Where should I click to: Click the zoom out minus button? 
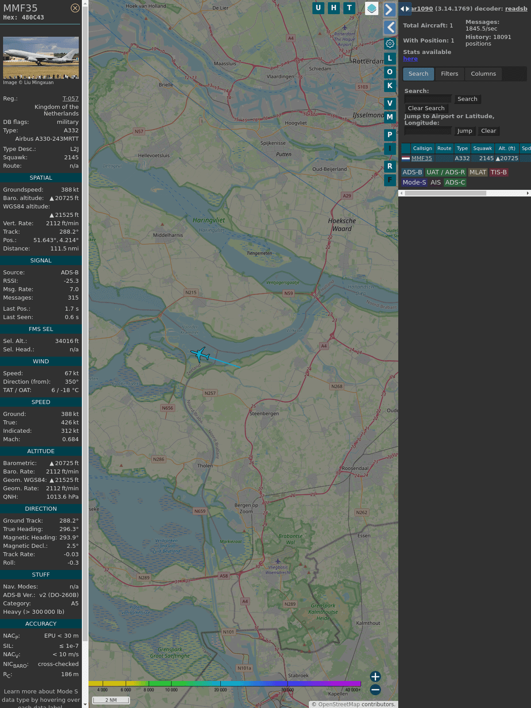[x=375, y=689]
